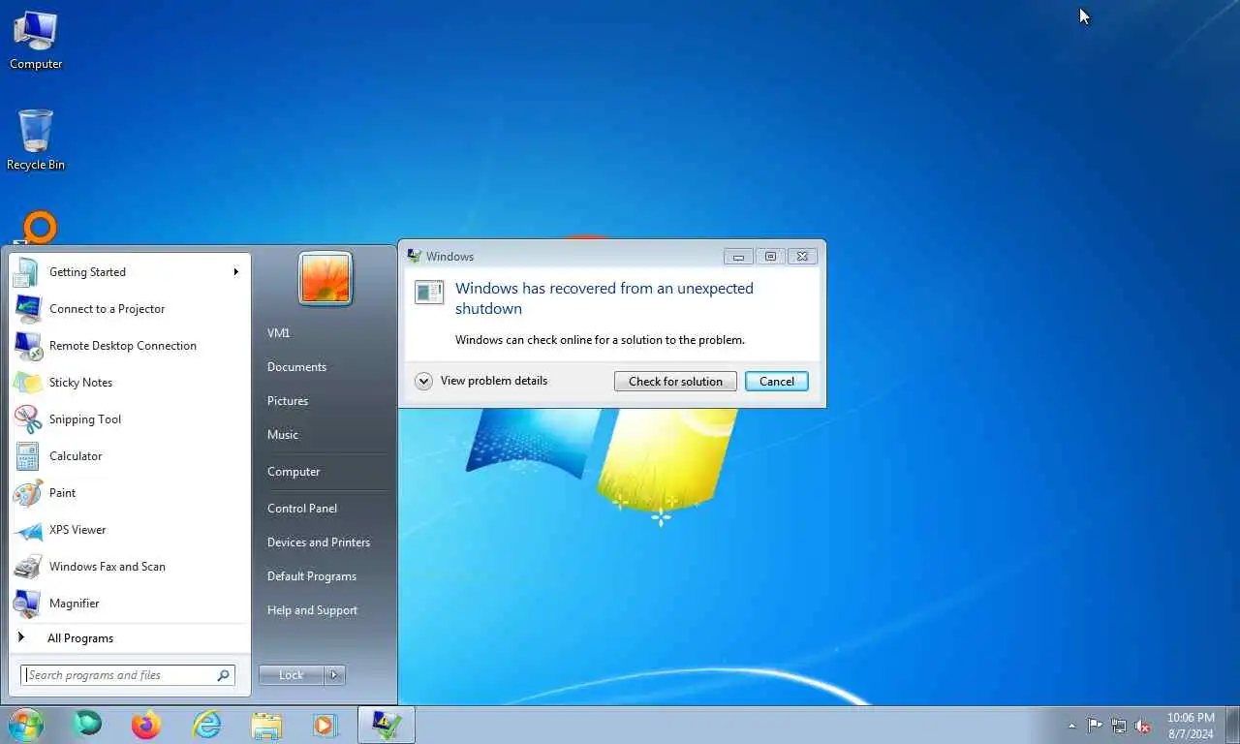Open Pictures from Start menu
This screenshot has width=1240, height=744.
288,401
